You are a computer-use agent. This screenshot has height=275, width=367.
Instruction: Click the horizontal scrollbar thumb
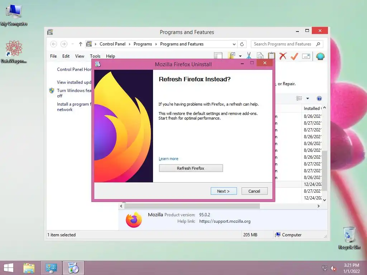point(192,206)
